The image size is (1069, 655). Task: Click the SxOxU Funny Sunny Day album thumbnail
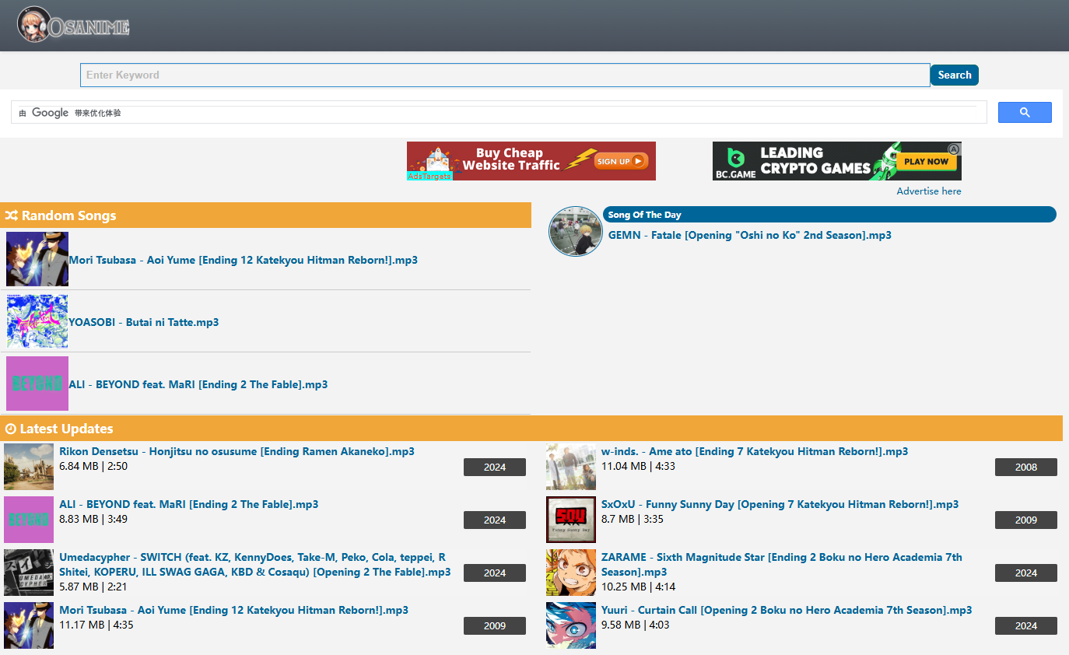pos(571,519)
